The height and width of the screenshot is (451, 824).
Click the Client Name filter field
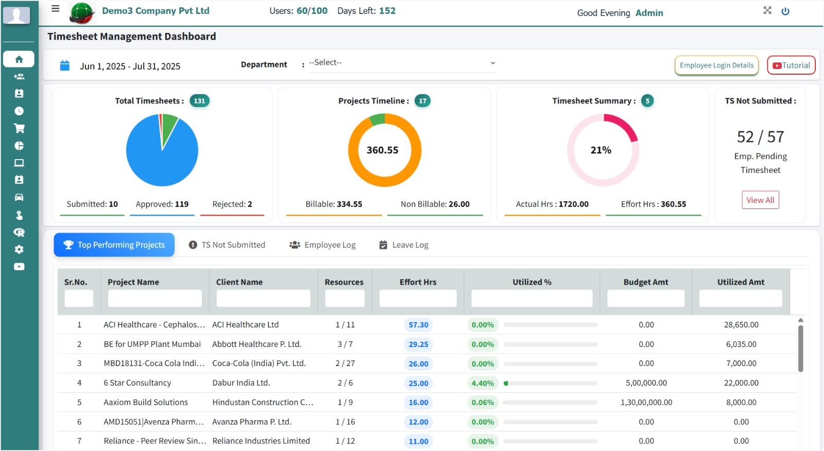[x=263, y=299]
